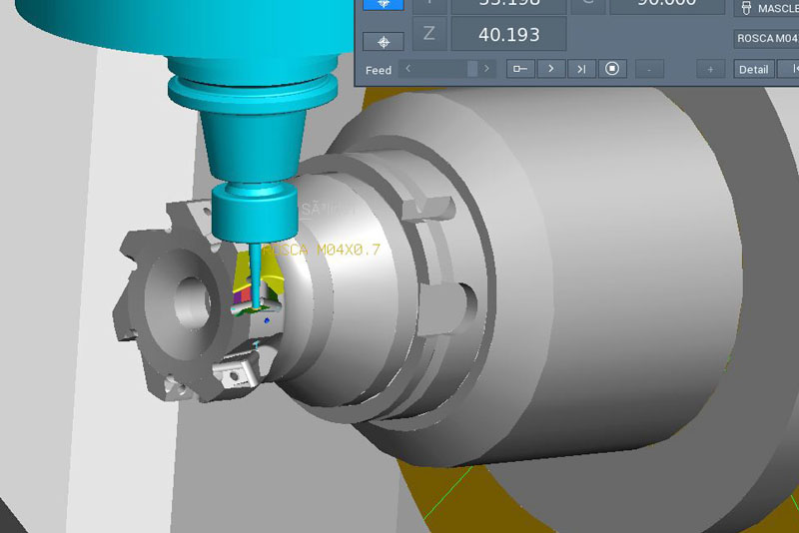
Task: Click the plus button left of Detail
Action: [710, 69]
